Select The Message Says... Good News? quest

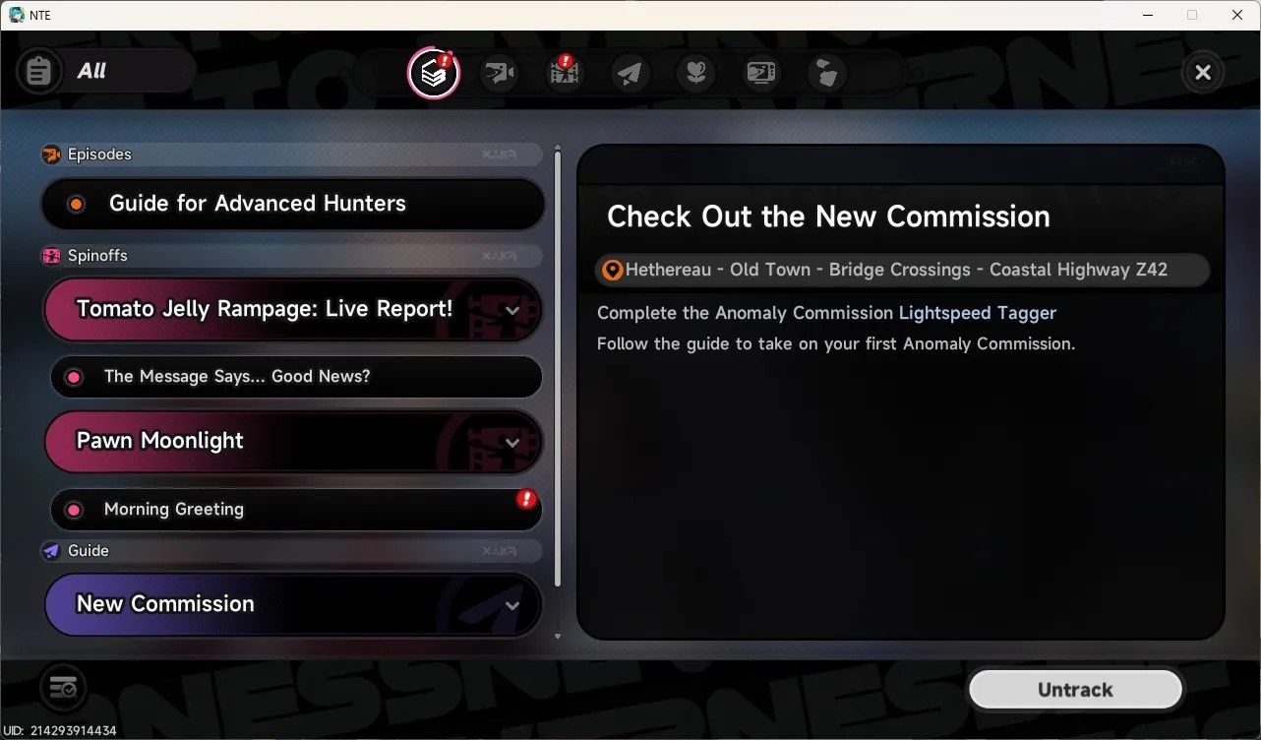click(x=296, y=377)
